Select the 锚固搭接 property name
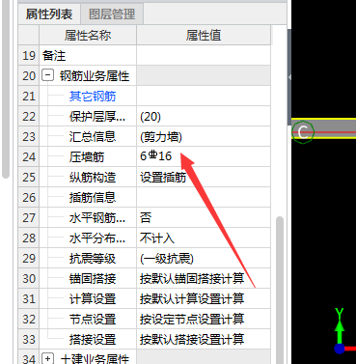The width and height of the screenshot is (356, 364). 93,279
